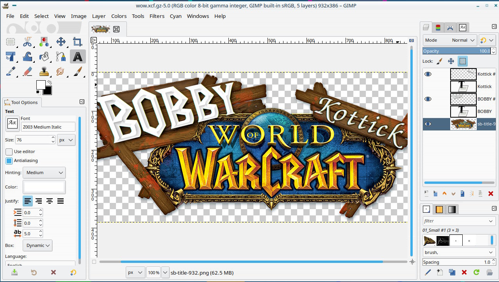
Task: Open the Filters menu
Action: (157, 16)
